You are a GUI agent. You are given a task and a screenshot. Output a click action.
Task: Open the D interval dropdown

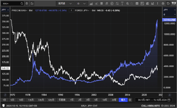point(81,4)
